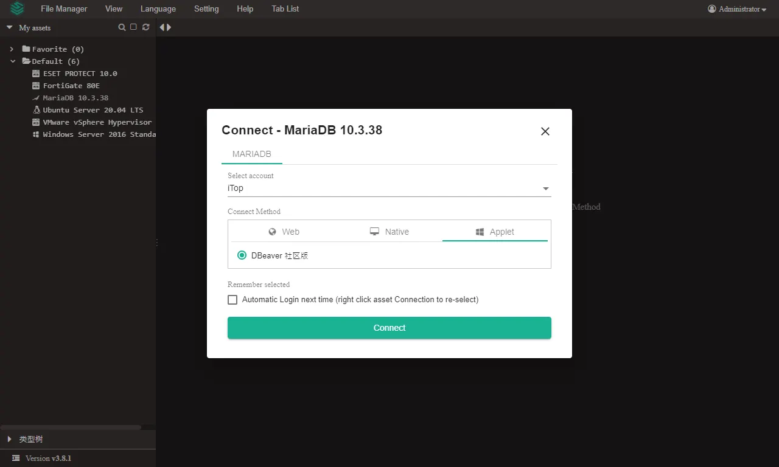Click the asset tree horizontal scrollbar
This screenshot has height=467, width=779.
[x=71, y=427]
